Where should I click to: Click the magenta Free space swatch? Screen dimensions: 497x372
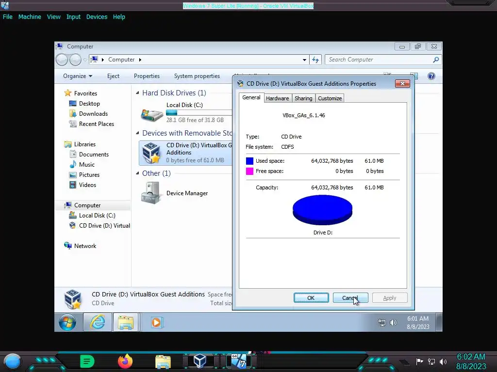249,171
